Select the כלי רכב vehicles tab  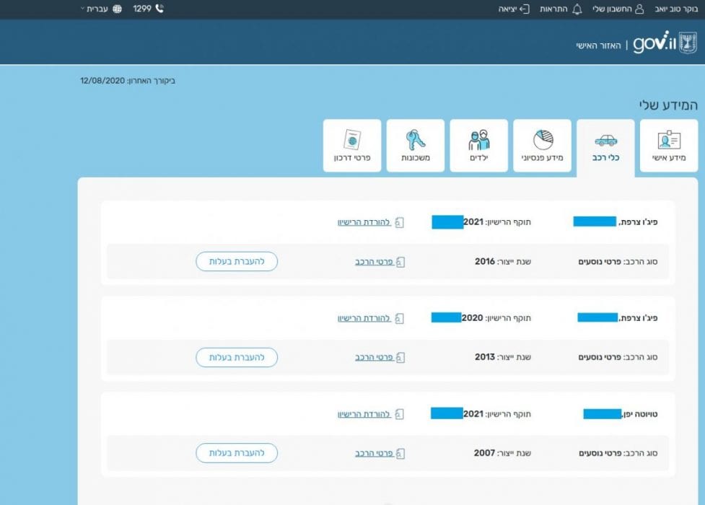pos(605,147)
